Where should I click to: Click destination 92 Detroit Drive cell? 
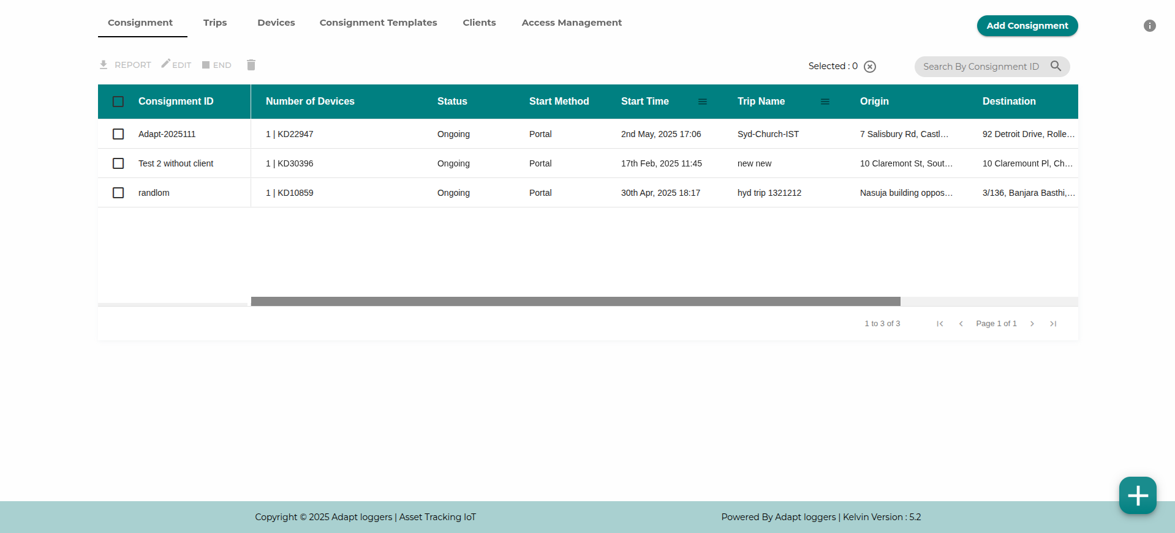coord(1029,134)
